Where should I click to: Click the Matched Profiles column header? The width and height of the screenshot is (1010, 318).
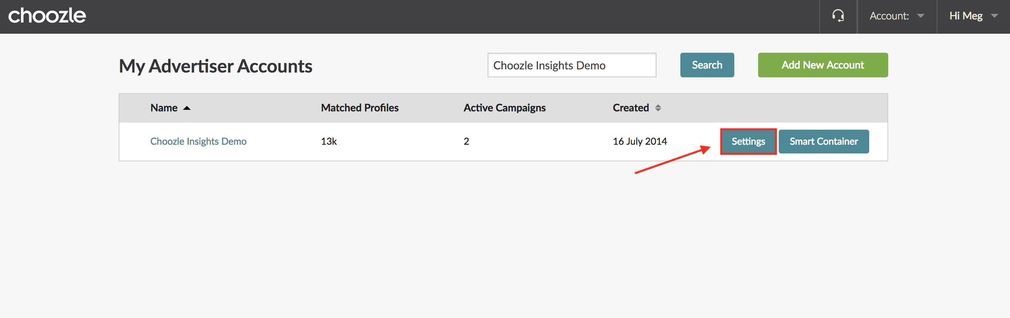pyautogui.click(x=360, y=108)
